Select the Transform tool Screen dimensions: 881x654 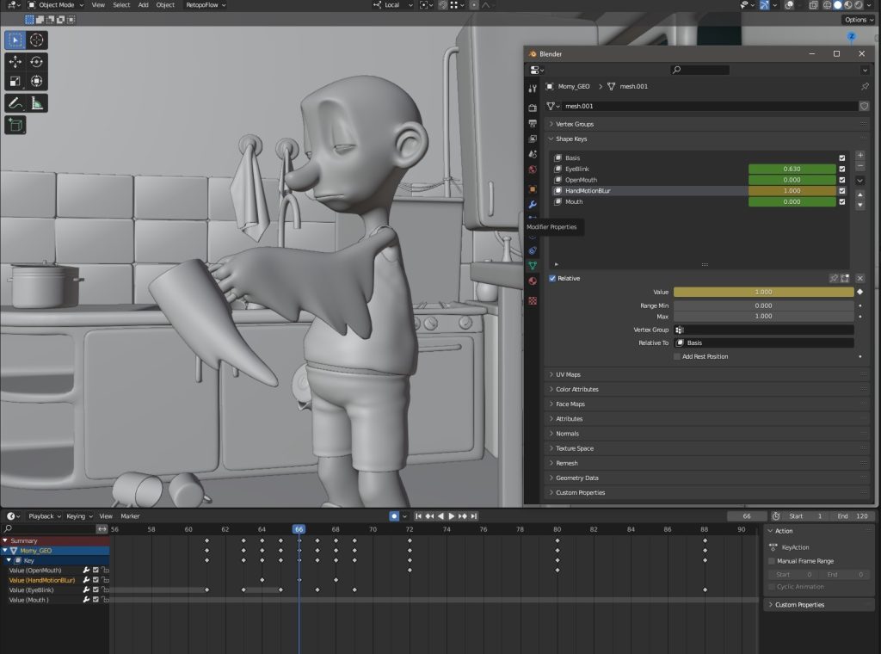tap(36, 81)
